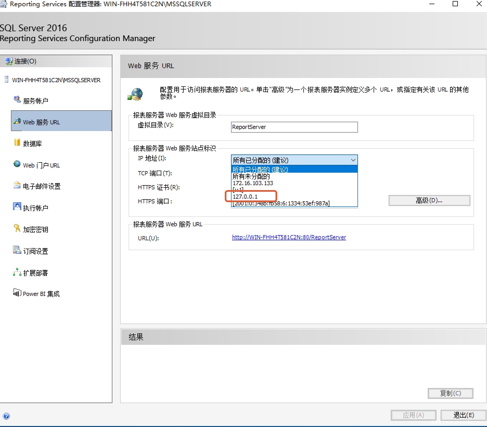Click the URL(U): label
Screen dimensions: 487x427
148,238
